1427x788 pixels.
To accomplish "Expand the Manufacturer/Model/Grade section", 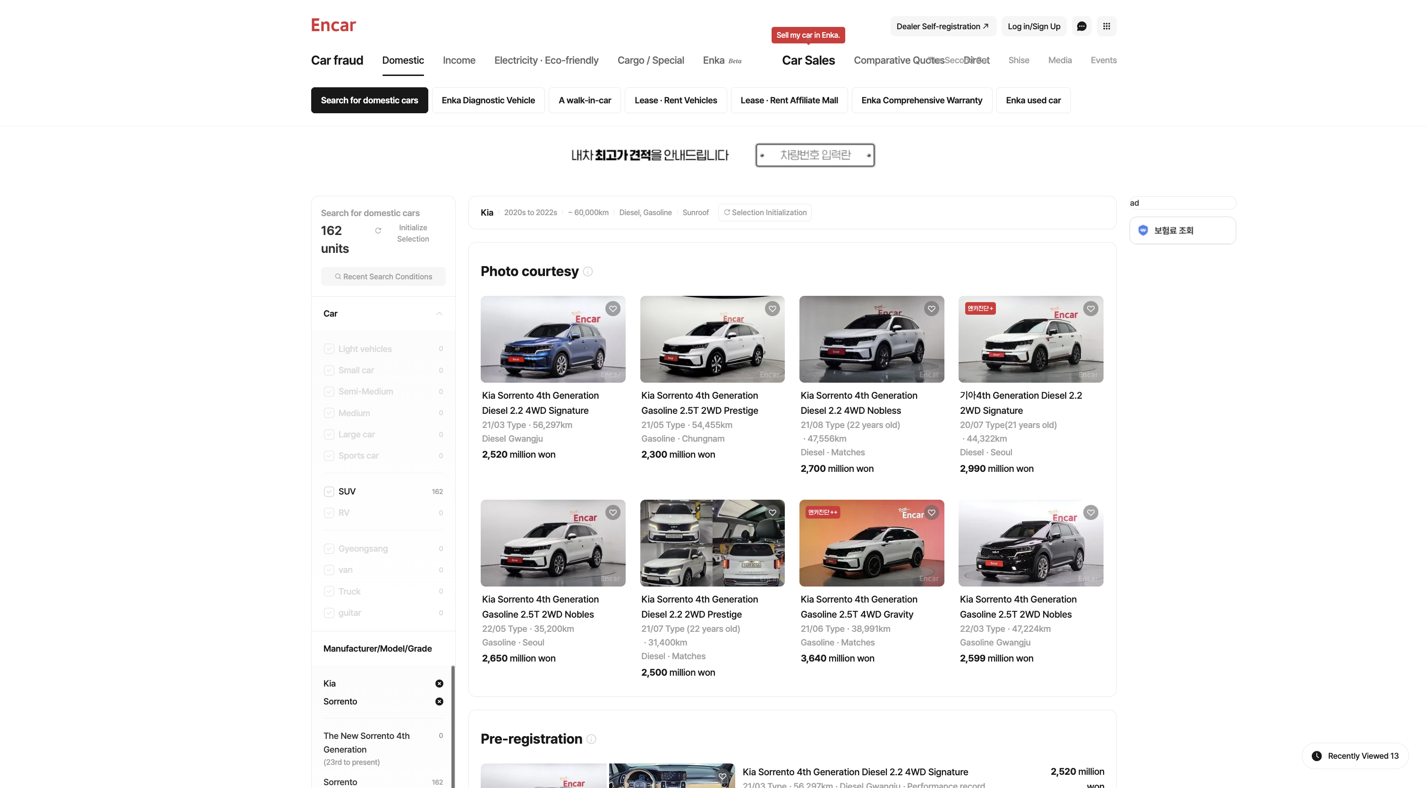I will click(x=383, y=648).
